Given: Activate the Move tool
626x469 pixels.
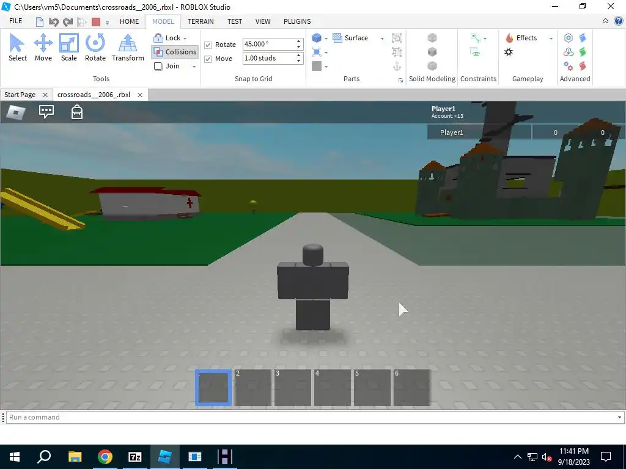Looking at the screenshot, I should (43, 47).
